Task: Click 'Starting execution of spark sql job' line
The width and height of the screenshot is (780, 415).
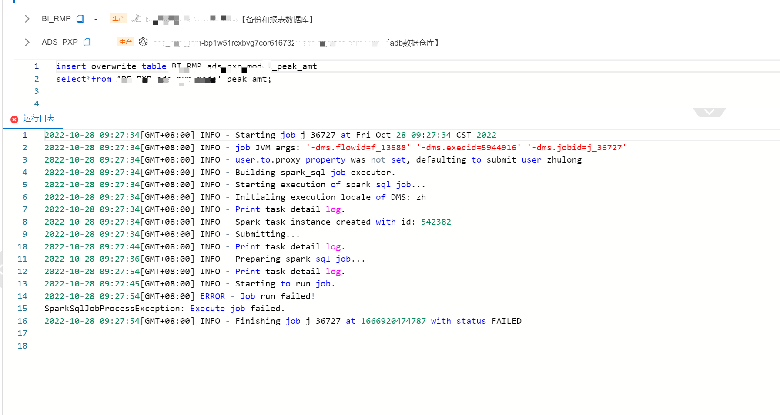Action: [x=235, y=185]
